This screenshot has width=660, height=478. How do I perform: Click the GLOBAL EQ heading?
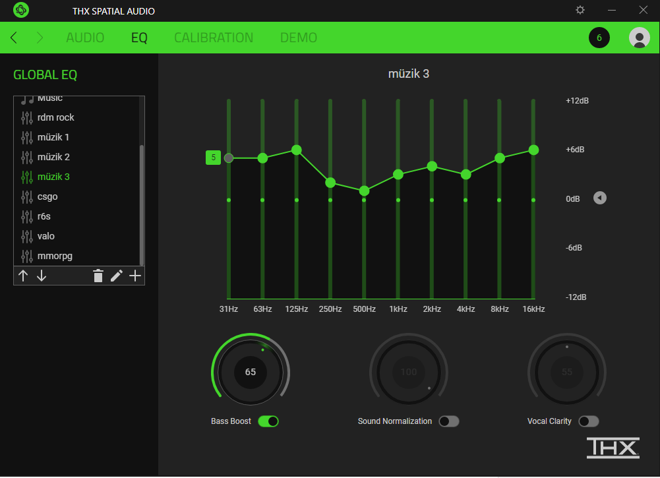coord(45,75)
